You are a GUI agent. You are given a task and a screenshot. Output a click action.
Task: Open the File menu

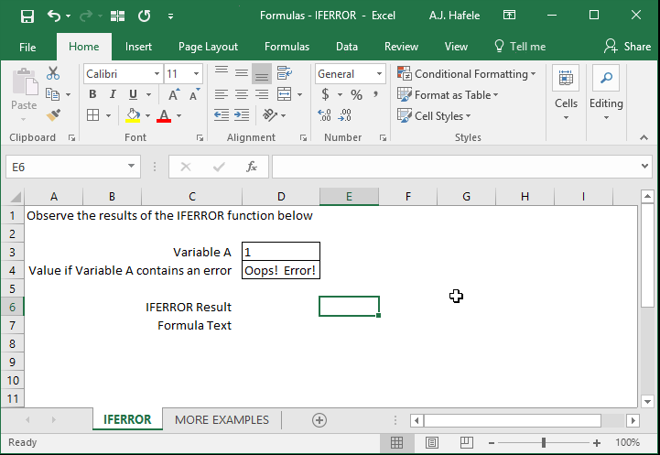point(27,47)
